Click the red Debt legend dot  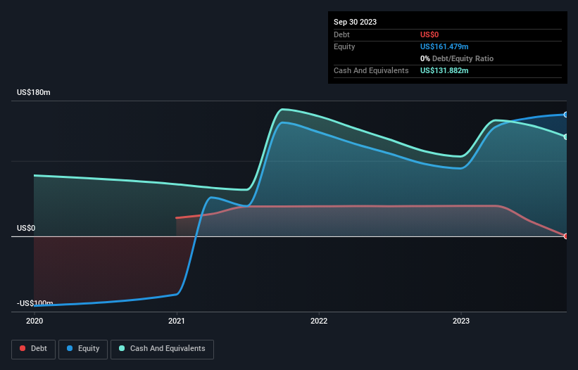pos(23,348)
